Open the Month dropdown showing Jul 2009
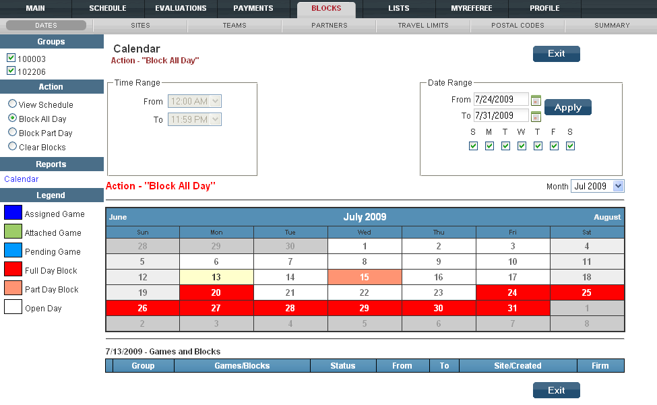Image resolution: width=657 pixels, height=405 pixels. pos(598,186)
